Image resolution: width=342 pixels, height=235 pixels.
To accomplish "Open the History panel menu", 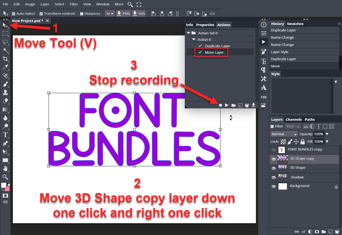I will (339, 24).
